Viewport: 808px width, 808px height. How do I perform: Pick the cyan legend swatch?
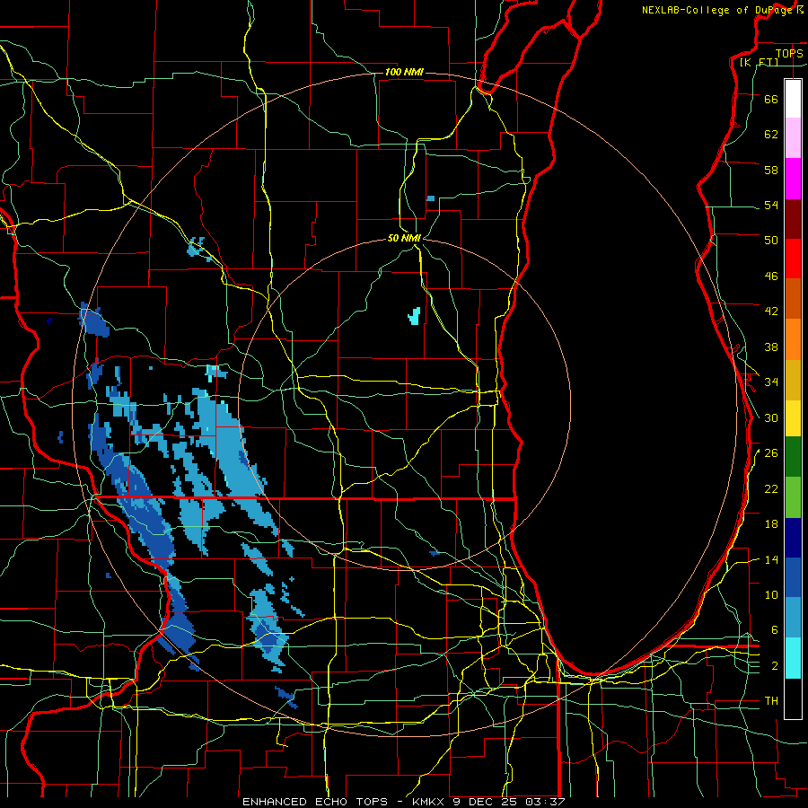[793, 658]
